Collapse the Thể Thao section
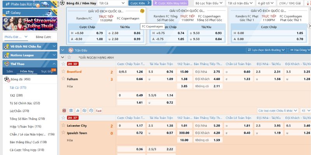Image resolution: width=311 pixels, height=155 pixels. 54,64
